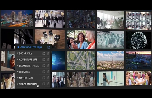
Task: Open the external link icon for Access 50 Free Clips
Action: [48, 47]
